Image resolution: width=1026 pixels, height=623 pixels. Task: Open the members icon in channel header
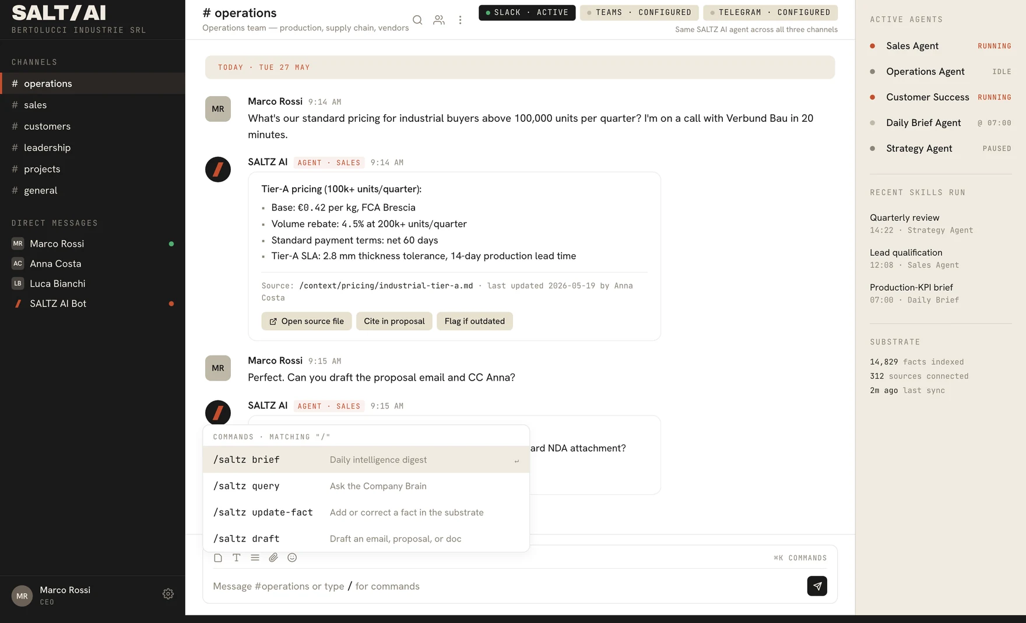pyautogui.click(x=439, y=20)
